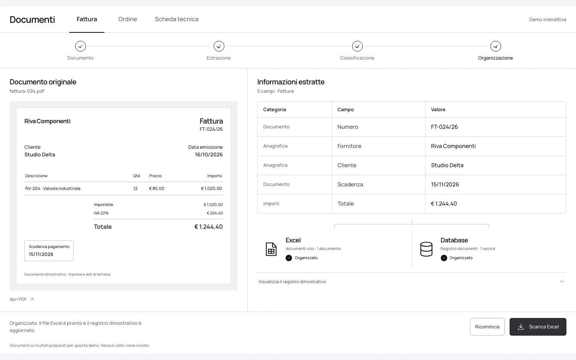Screen dimensions: 576x360
Task: Click the documenti.xlsx file description
Action: (x=313, y=249)
